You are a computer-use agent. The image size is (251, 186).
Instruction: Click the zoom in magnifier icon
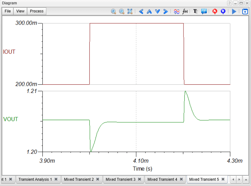point(114,11)
